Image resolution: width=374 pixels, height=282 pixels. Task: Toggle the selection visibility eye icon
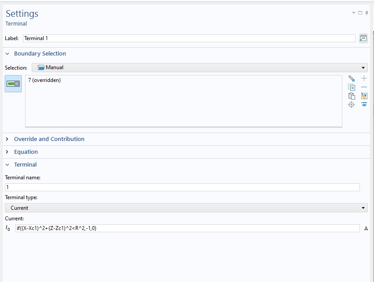click(x=364, y=105)
